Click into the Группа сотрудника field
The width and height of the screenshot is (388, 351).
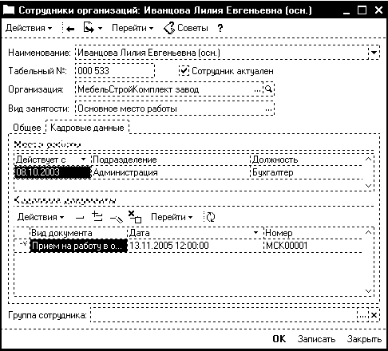pos(224,315)
